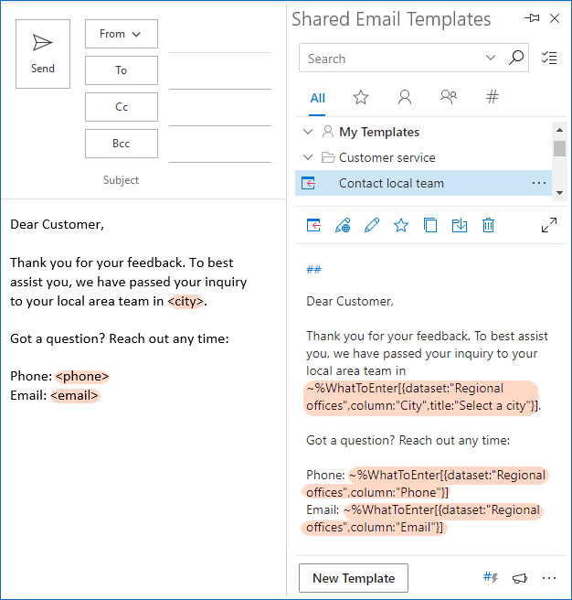Screen dimensions: 572x600
Task: Click the Subject label
Action: coord(121,180)
